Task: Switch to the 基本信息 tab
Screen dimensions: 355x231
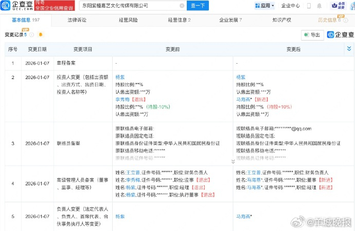Action: pos(26,20)
